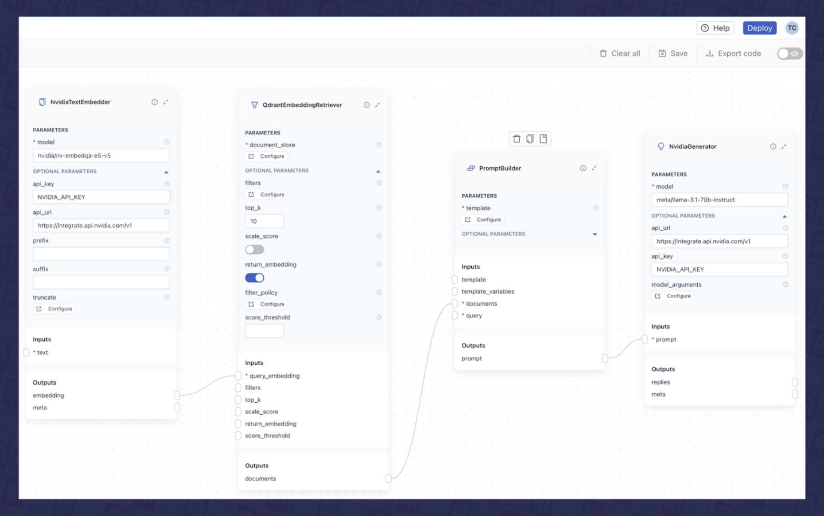This screenshot has width=824, height=516.
Task: Expand the QdrantEmbeddingRetriever node with resize icon
Action: click(x=377, y=105)
